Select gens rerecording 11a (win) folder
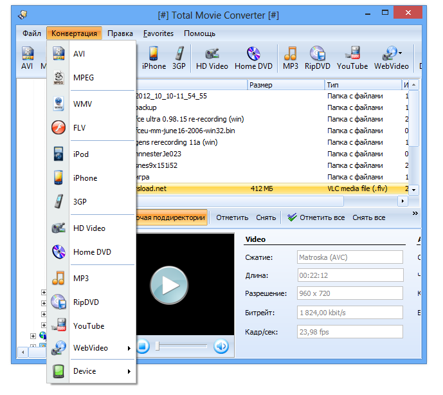Screen dimensions: 443x395 272,142
